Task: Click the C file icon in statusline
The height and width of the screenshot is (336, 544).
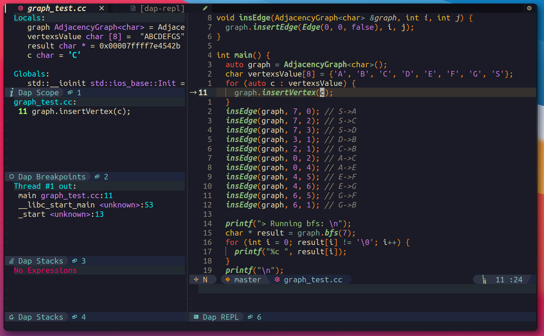Action: coord(277,280)
